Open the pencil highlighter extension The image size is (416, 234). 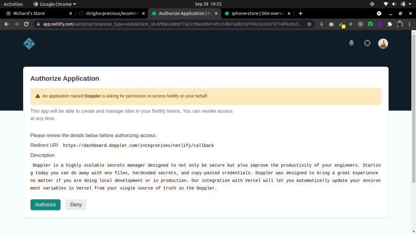tap(342, 25)
